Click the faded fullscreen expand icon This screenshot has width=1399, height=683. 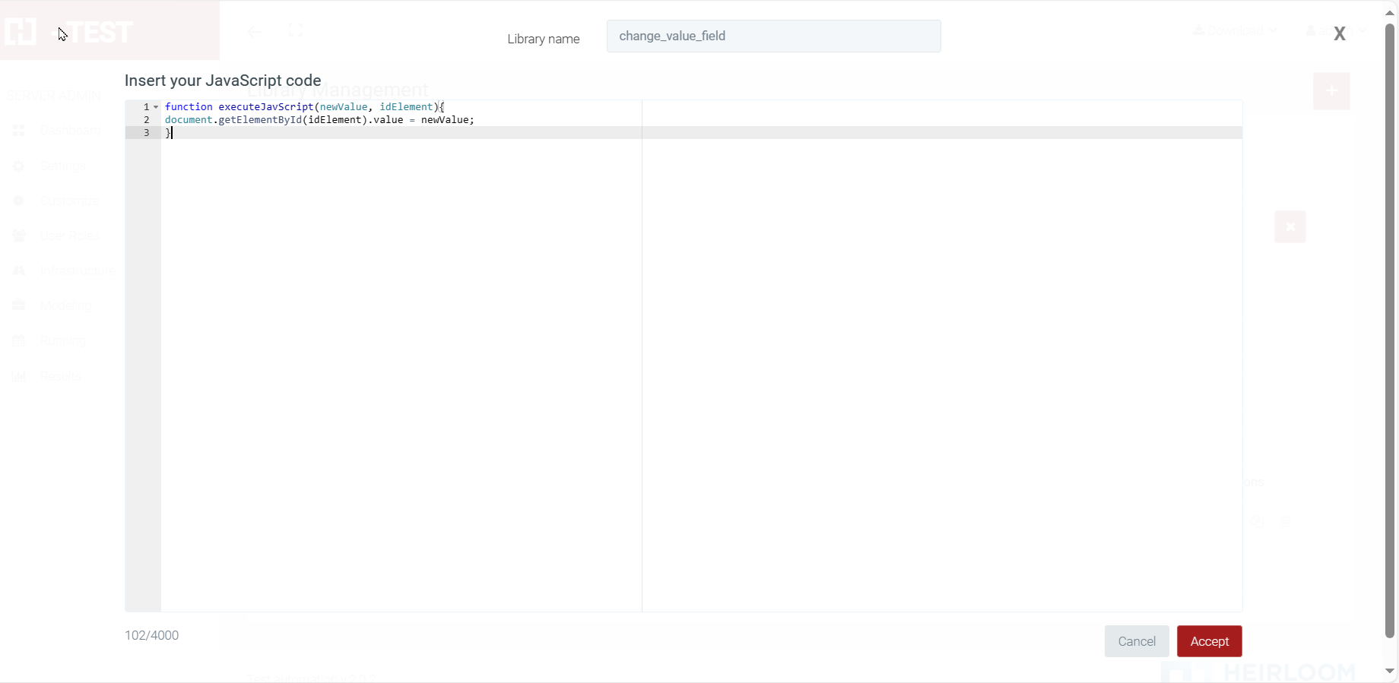296,30
